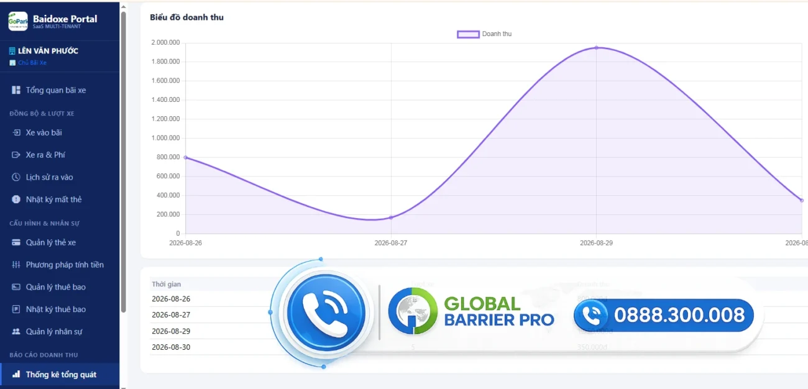Image resolution: width=808 pixels, height=389 pixels.
Task: Click the BÁO CÁO DOANH THU section header
Action: click(x=44, y=355)
